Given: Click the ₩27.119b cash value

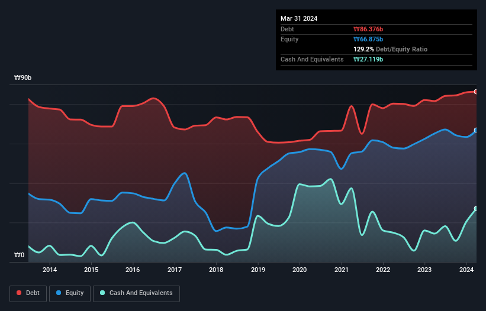Looking at the screenshot, I should (x=368, y=59).
